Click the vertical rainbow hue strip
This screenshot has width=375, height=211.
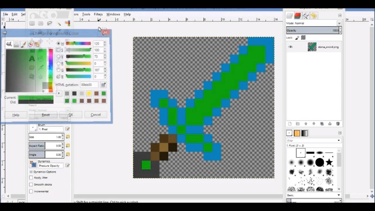click(51, 71)
